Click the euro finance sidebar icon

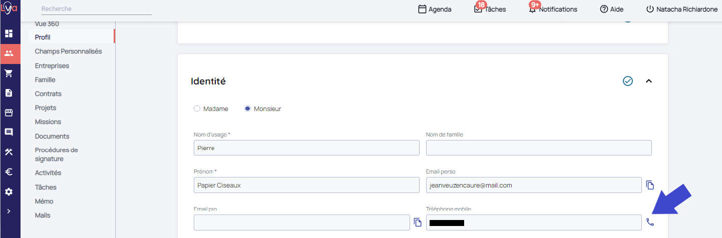pyautogui.click(x=9, y=172)
